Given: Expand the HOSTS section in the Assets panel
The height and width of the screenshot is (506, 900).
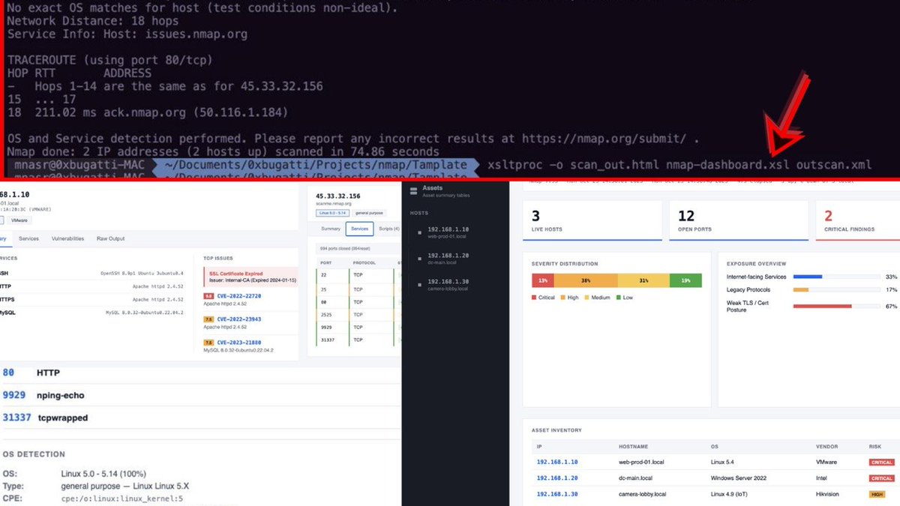Looking at the screenshot, I should pos(419,212).
